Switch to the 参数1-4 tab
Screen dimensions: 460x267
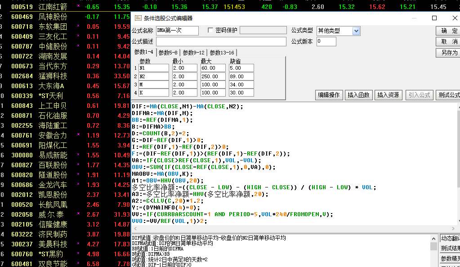pyautogui.click(x=144, y=52)
